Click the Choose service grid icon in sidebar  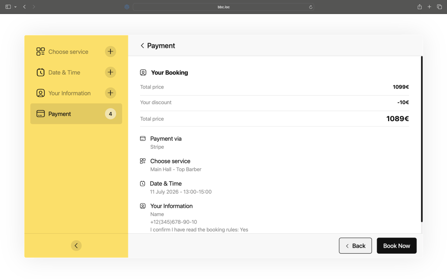click(41, 51)
